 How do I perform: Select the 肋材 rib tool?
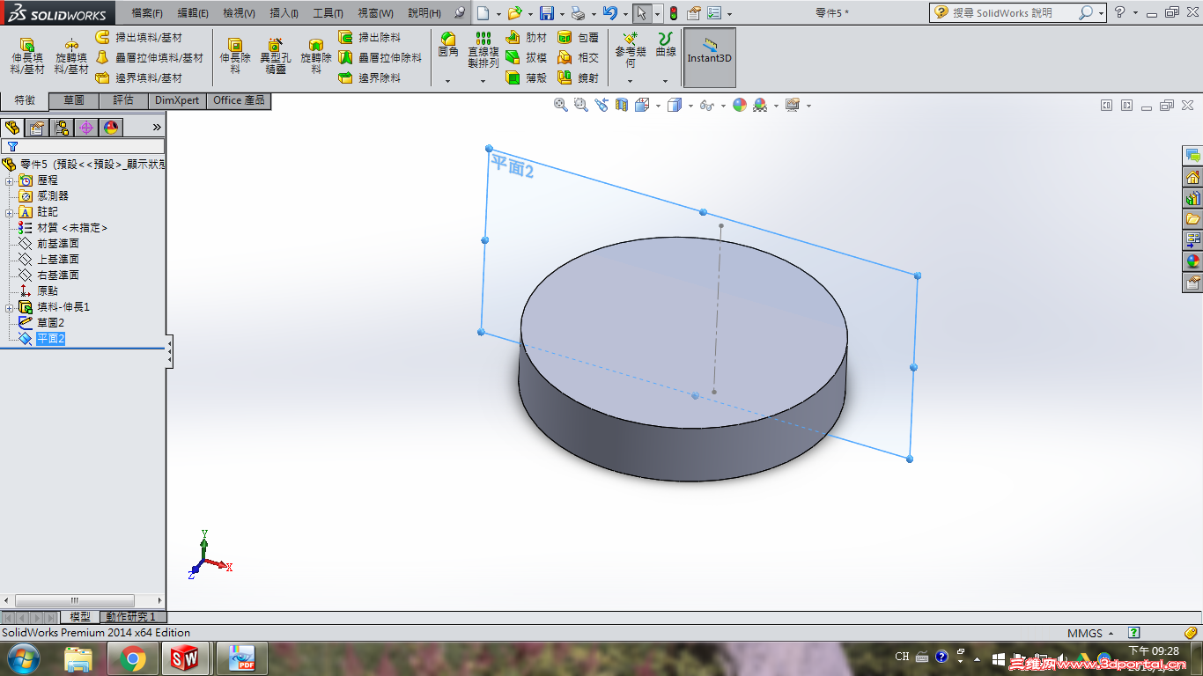coord(527,38)
